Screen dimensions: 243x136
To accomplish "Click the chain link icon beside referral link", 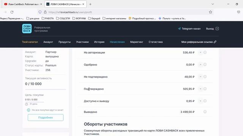I will pyautogui.click(x=215, y=42).
